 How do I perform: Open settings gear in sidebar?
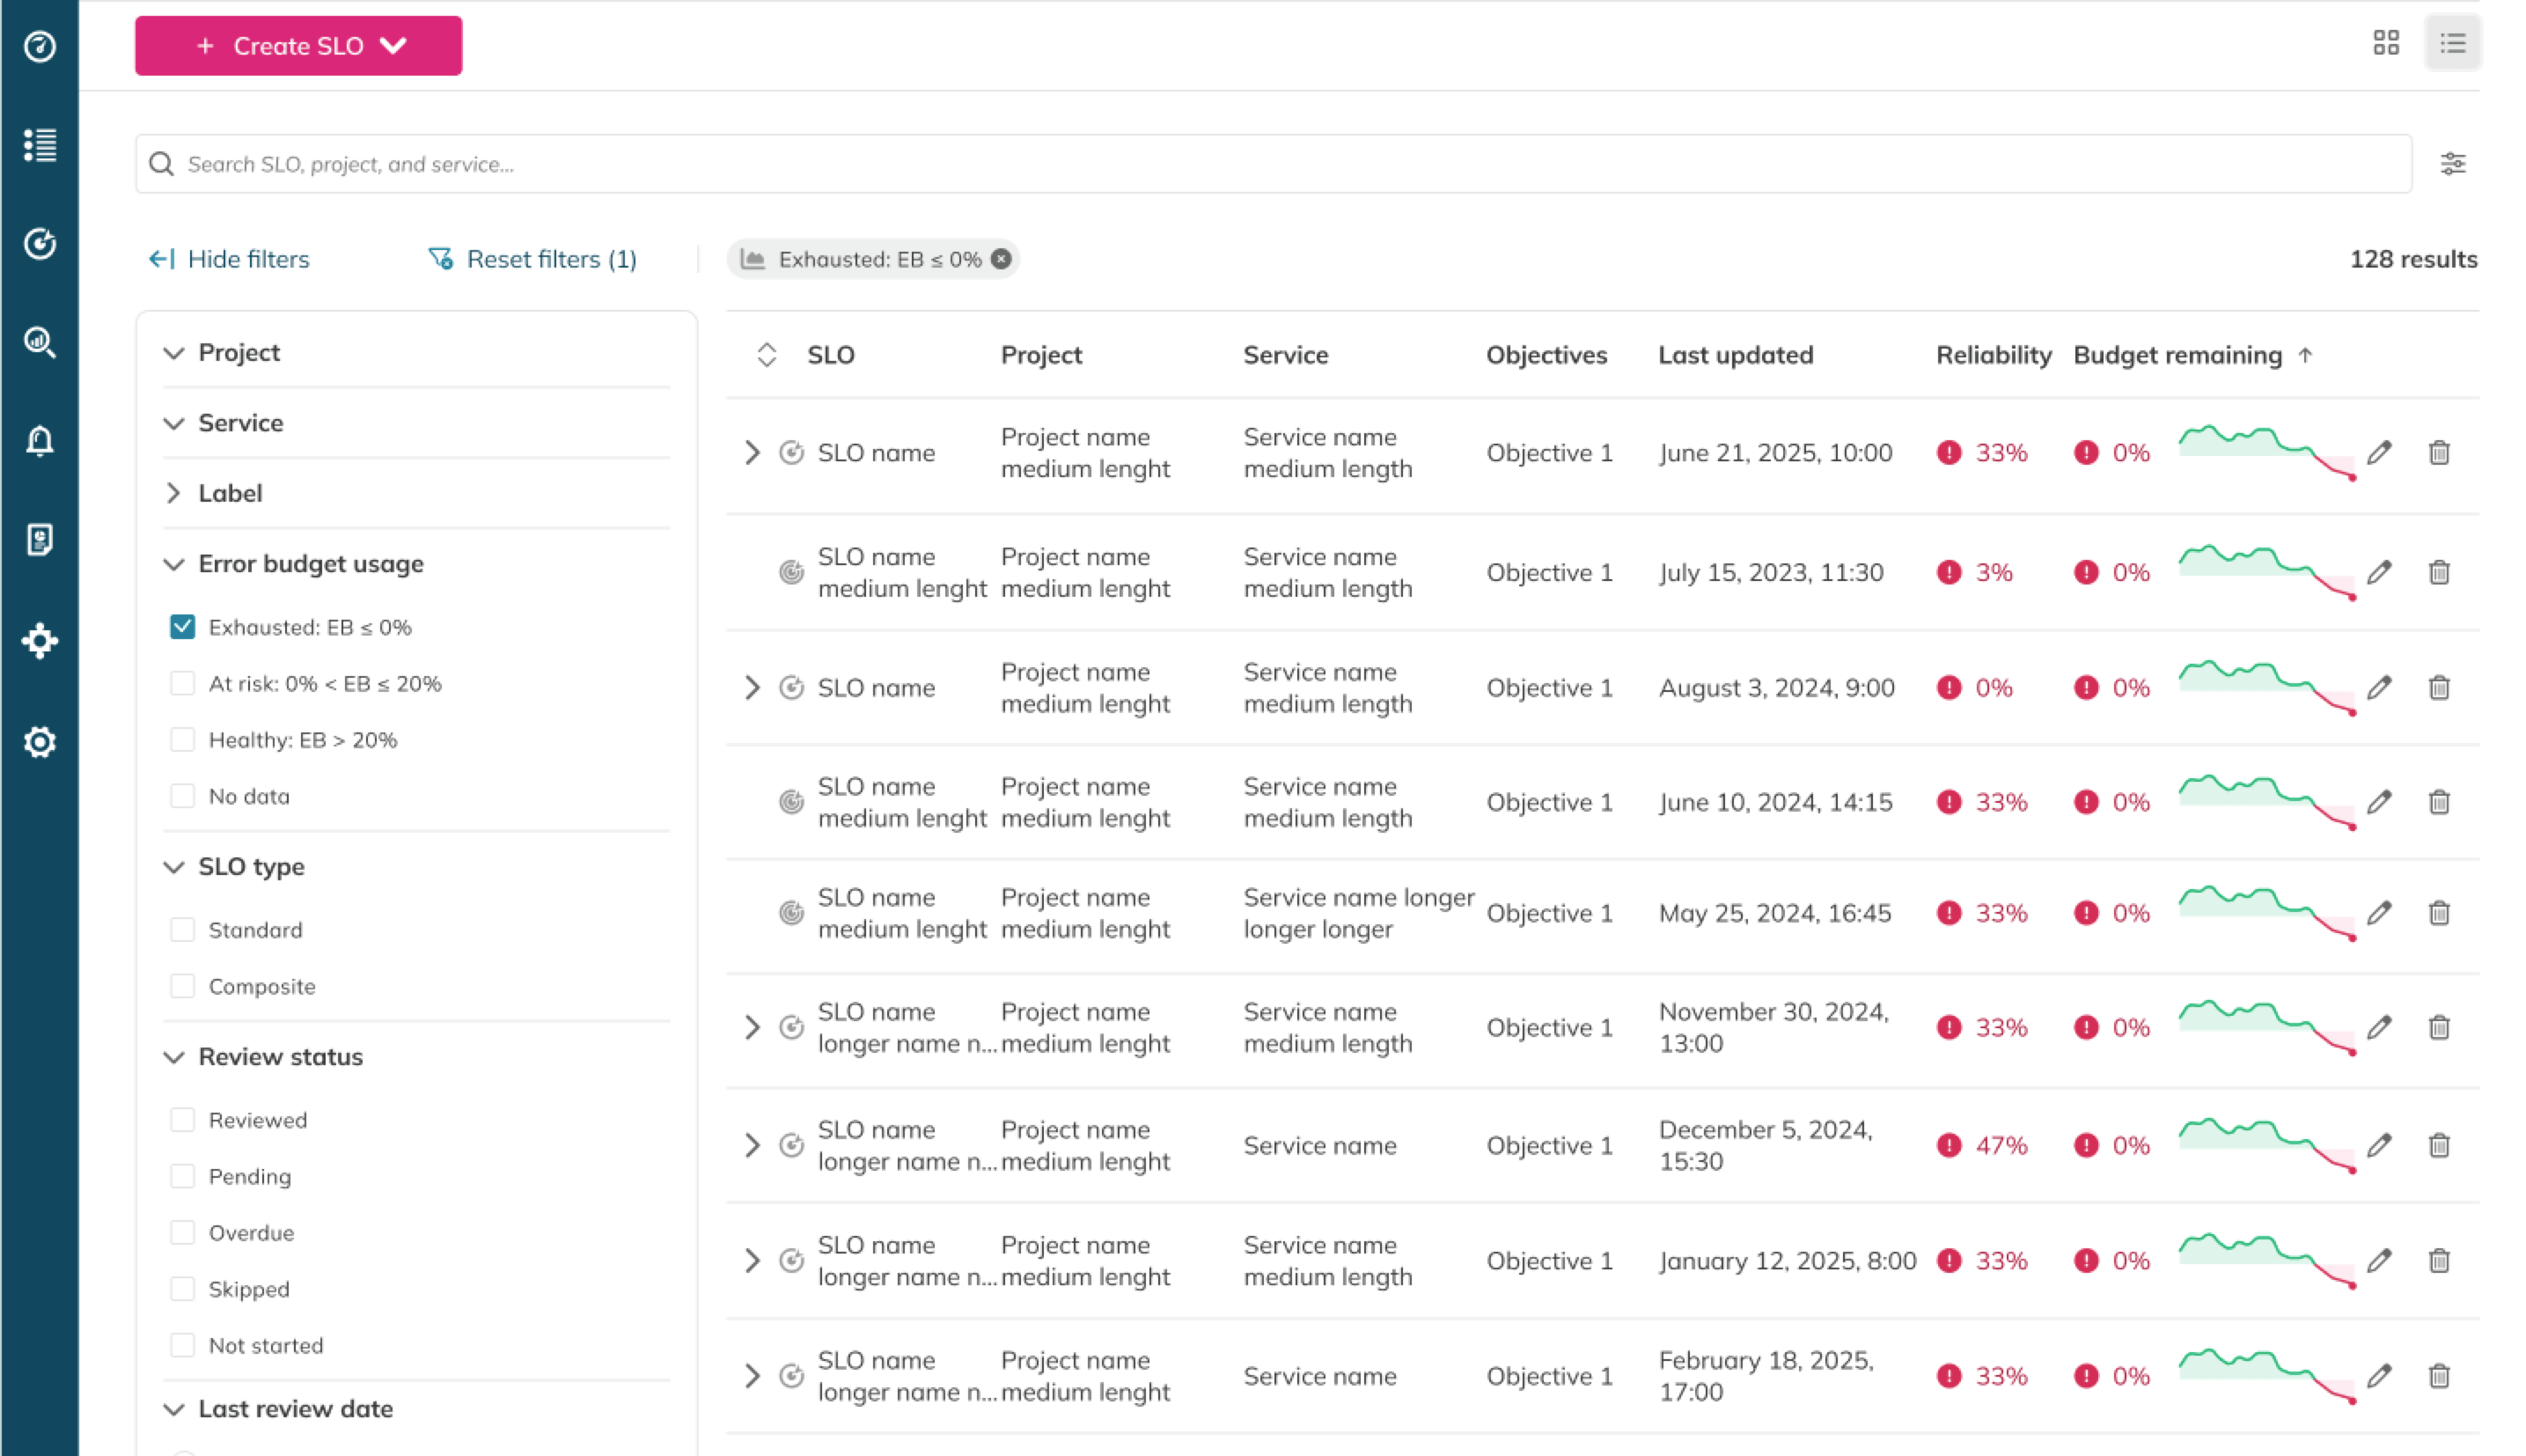tap(40, 742)
